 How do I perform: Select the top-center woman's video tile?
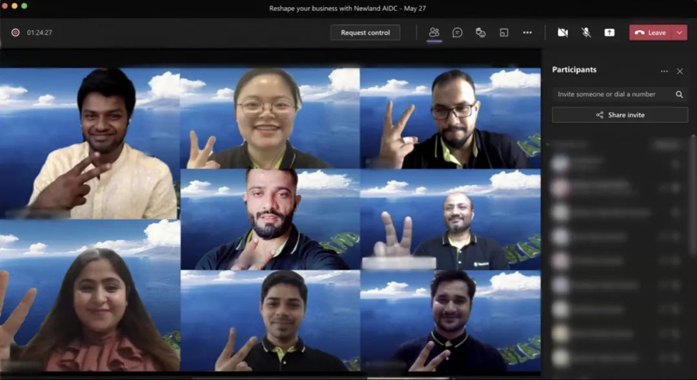coord(270,118)
